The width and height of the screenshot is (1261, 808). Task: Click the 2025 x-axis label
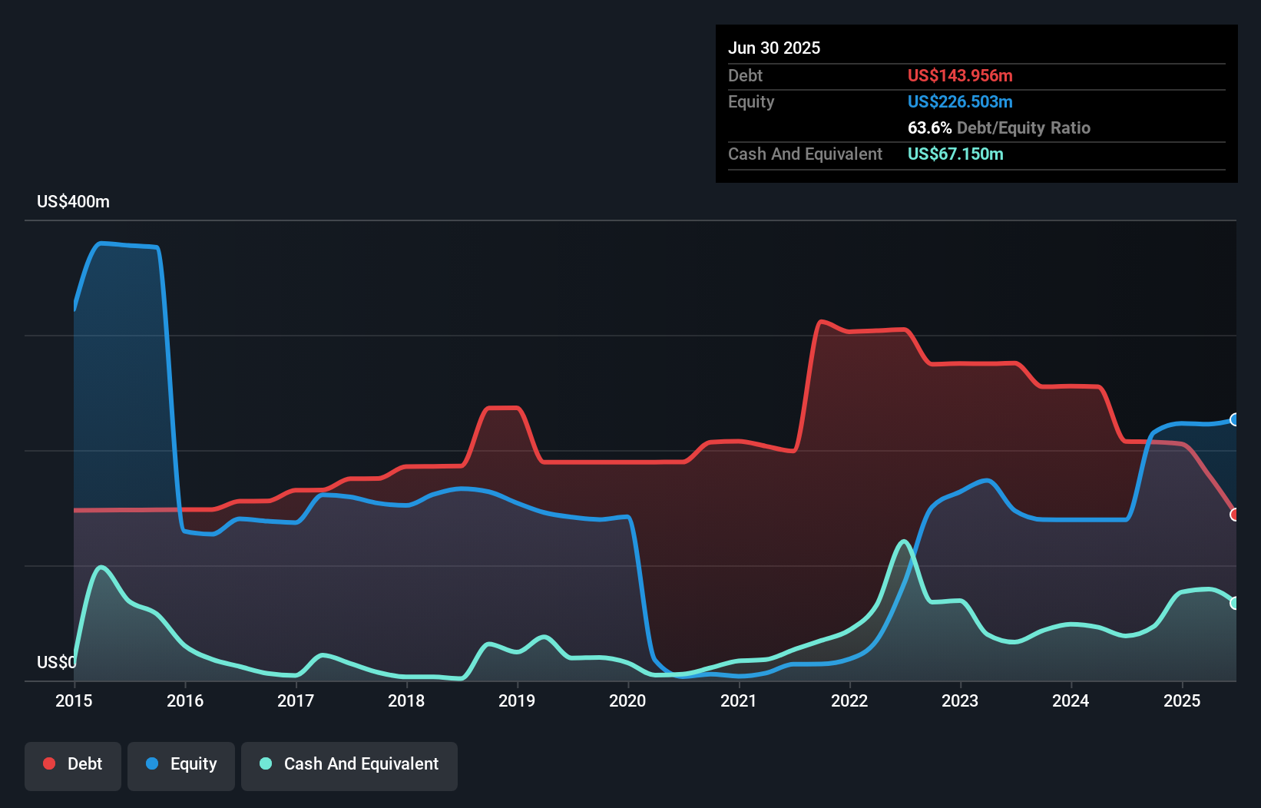[1182, 700]
